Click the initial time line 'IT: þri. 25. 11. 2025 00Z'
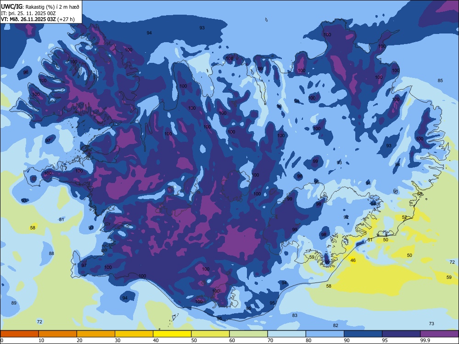The height and width of the screenshot is (344, 459). point(28,13)
